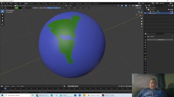This screenshot has width=174, height=97.
Task: Open the Window menu
Action: point(16,3)
